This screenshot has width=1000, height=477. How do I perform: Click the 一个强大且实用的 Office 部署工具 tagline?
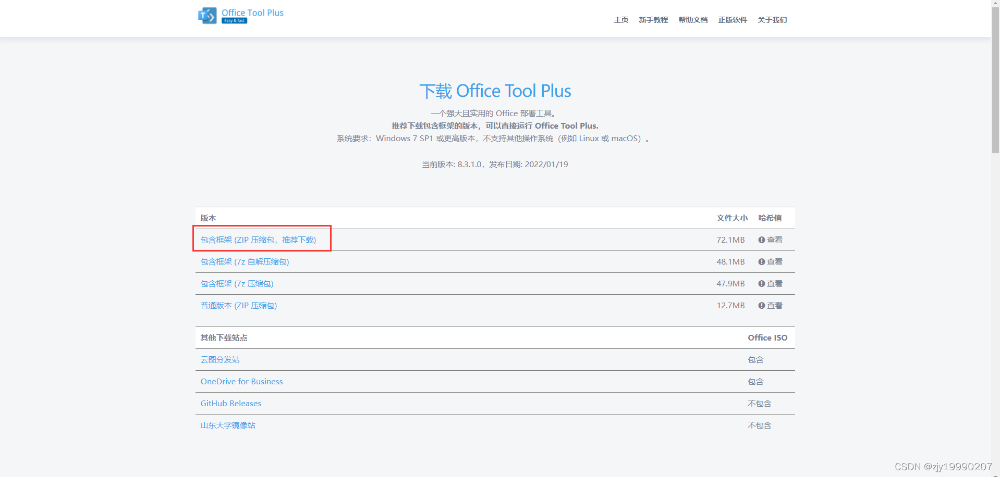point(495,114)
